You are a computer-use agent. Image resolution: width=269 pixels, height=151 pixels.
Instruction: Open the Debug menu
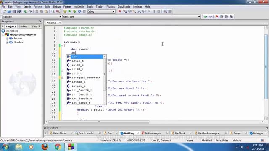pyautogui.click(x=57, y=7)
